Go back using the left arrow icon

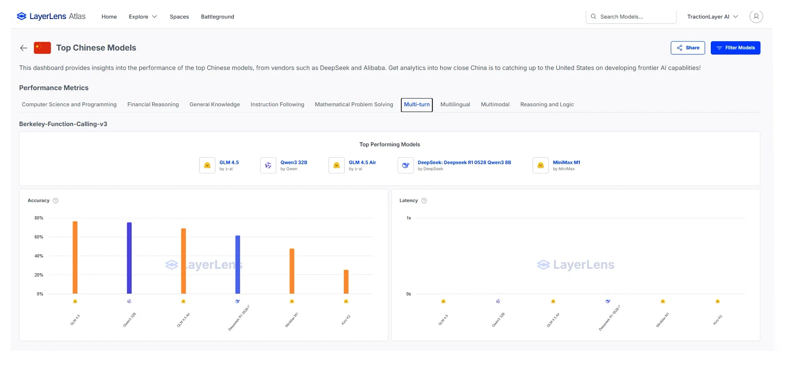click(23, 48)
